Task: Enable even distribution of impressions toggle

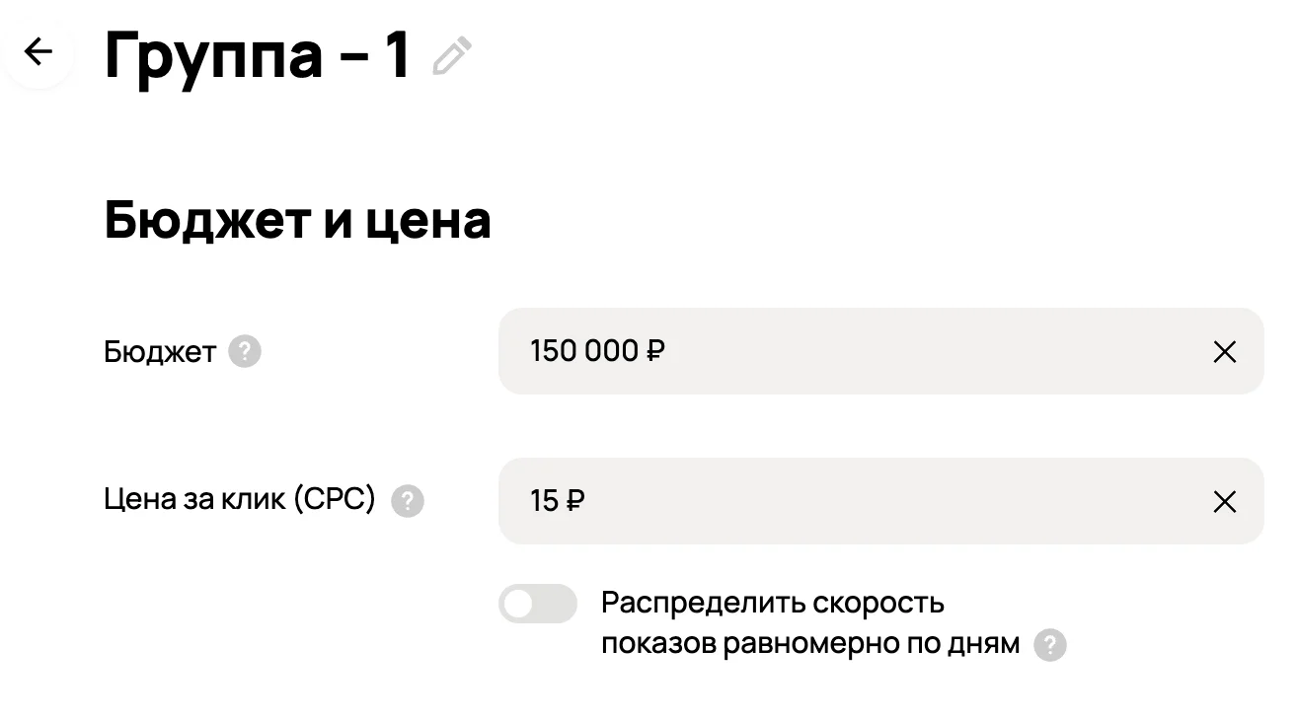Action: pos(537,604)
